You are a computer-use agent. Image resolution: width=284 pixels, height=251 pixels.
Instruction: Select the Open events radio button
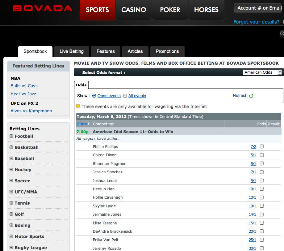[x=94, y=96]
